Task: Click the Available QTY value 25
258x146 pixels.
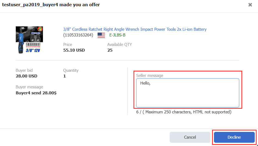Action: tap(110, 50)
